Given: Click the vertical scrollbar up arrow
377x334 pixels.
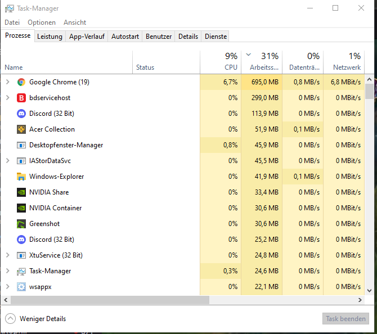Looking at the screenshot, I should 369,79.
